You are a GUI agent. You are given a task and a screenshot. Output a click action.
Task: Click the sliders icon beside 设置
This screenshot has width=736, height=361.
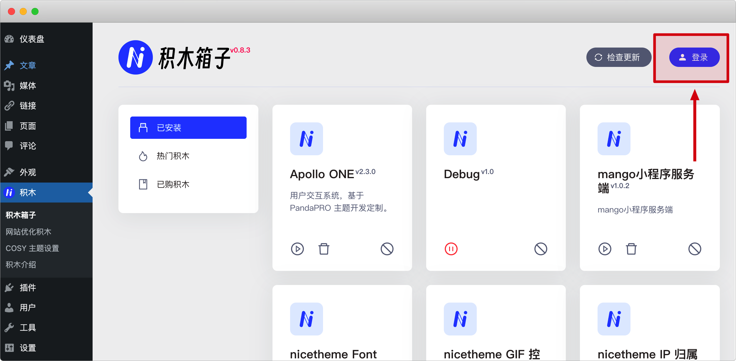tap(9, 348)
